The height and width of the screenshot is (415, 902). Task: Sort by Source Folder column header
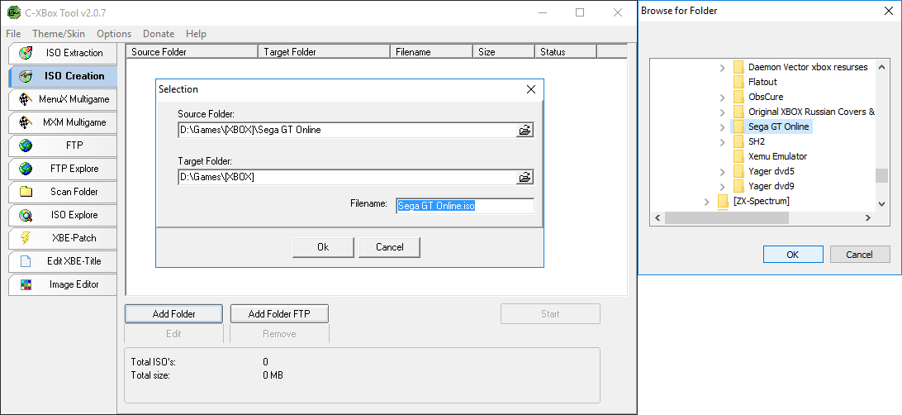tap(192, 52)
